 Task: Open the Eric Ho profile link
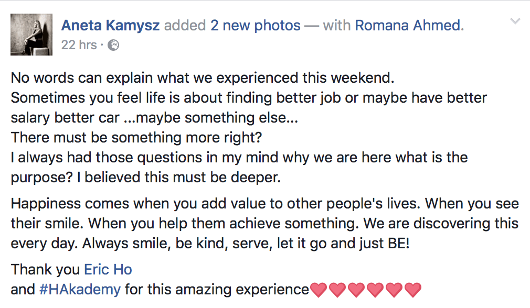click(x=108, y=270)
